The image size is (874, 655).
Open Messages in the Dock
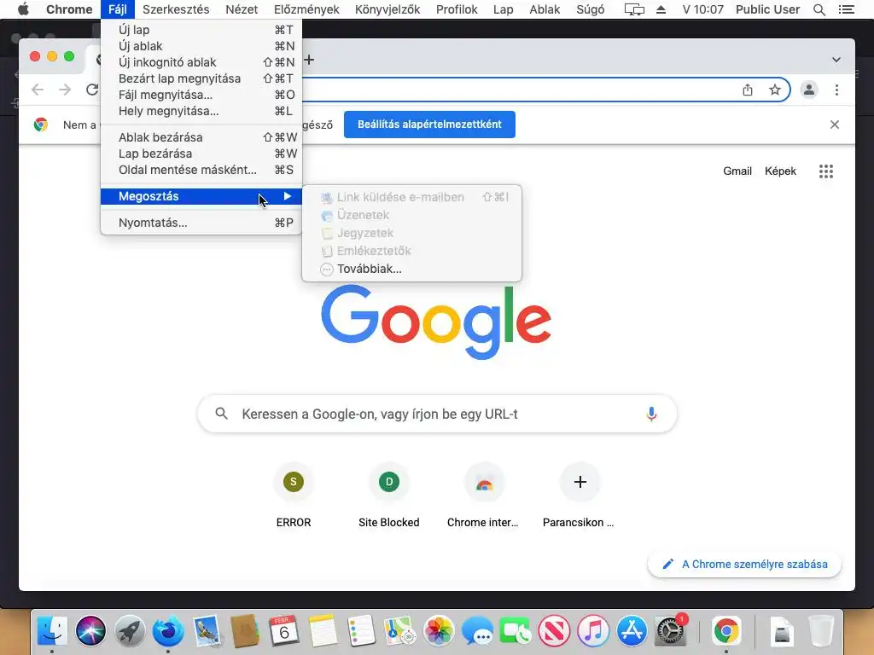pos(477,630)
